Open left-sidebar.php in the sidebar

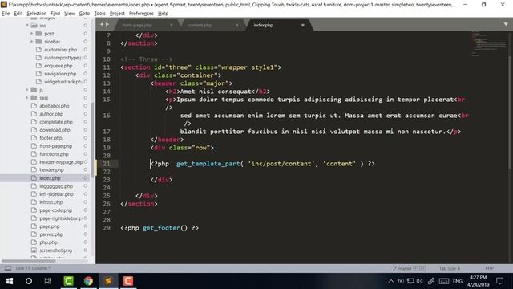coord(56,194)
